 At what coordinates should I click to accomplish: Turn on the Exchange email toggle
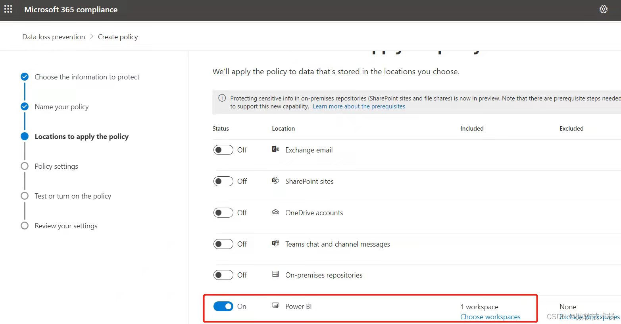[x=223, y=150]
